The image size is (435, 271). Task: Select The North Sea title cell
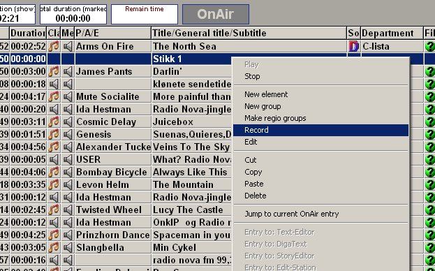point(249,46)
